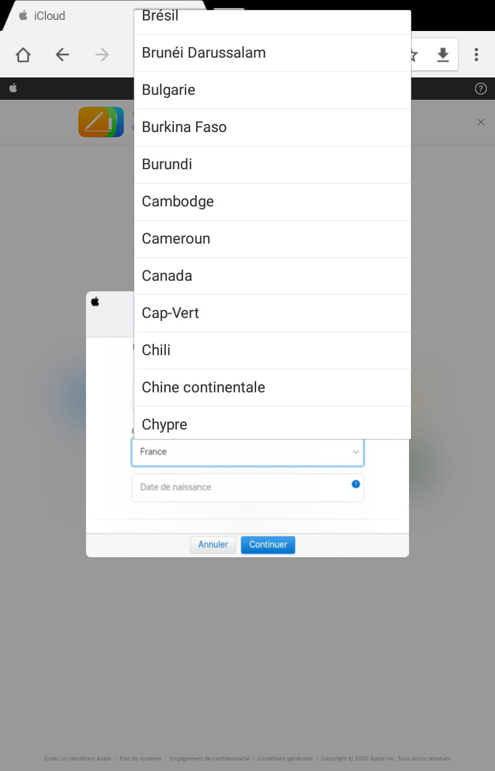Open downloads via the download icon
Screen dimensions: 495x771
click(x=442, y=55)
